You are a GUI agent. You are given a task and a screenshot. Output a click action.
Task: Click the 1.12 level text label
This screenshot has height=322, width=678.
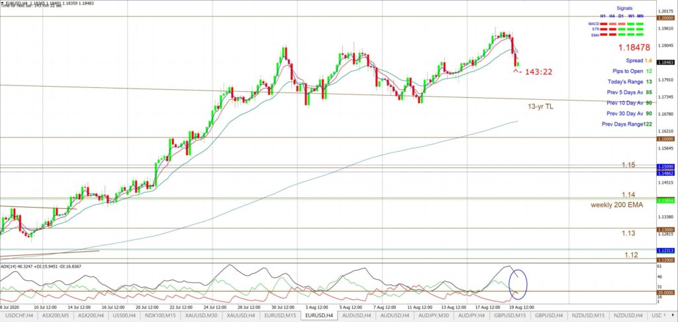(631, 255)
